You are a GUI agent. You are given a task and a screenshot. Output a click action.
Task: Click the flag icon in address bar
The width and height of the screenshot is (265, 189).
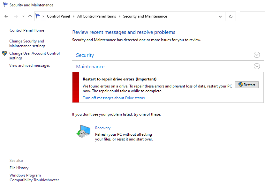pos(38,16)
